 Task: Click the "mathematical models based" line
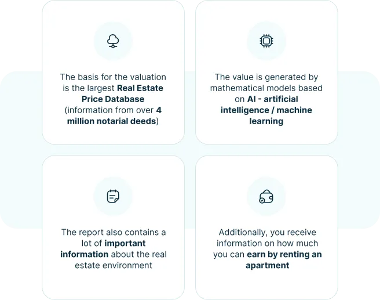point(266,88)
